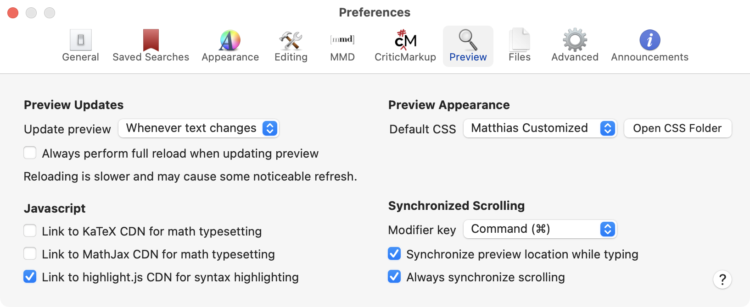Viewport: 750px width, 307px height.
Task: Uncheck Always synchronize scrolling
Action: [394, 277]
